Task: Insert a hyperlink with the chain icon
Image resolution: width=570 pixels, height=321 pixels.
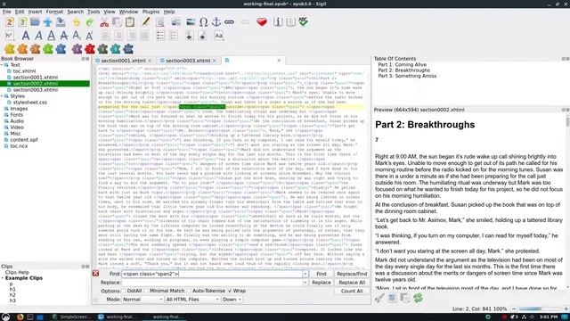Action: click(x=229, y=22)
